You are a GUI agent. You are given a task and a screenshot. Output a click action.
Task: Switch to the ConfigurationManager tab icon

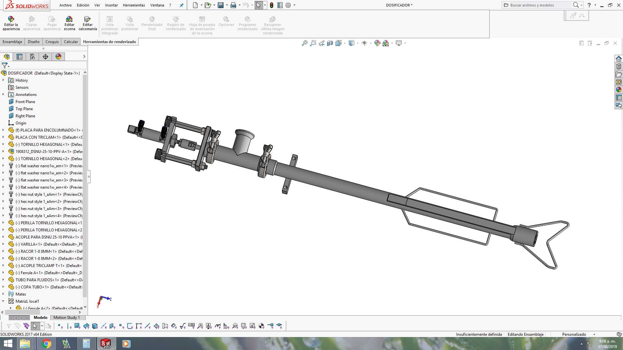click(32, 57)
